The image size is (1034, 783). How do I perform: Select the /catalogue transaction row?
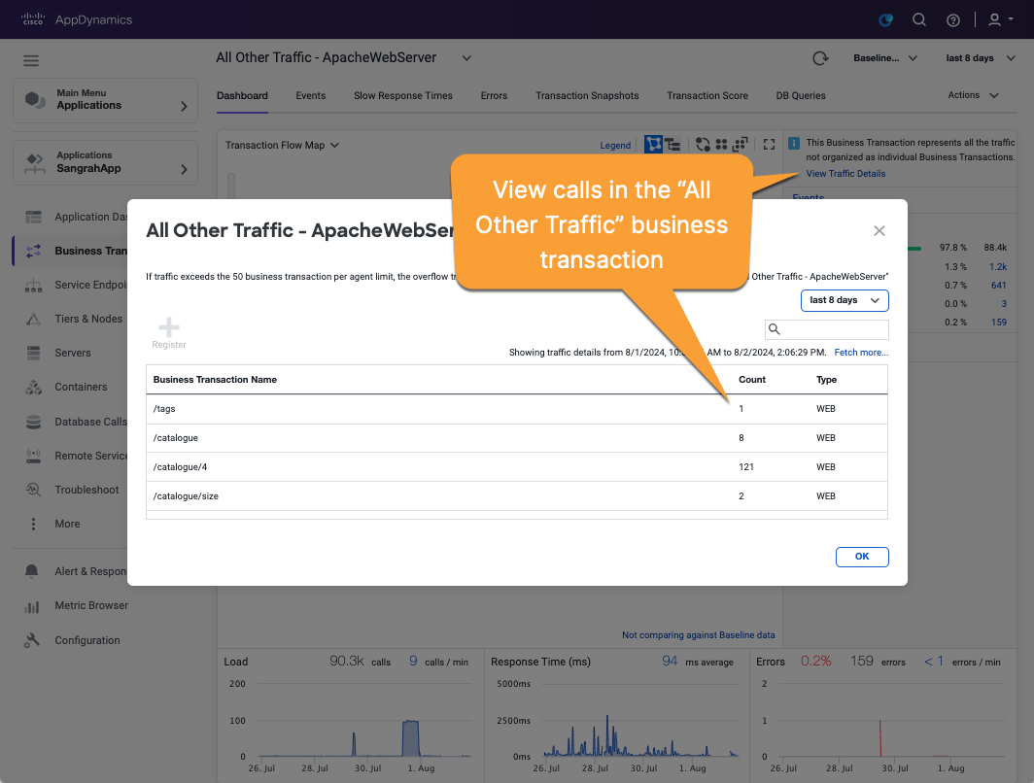(x=516, y=437)
